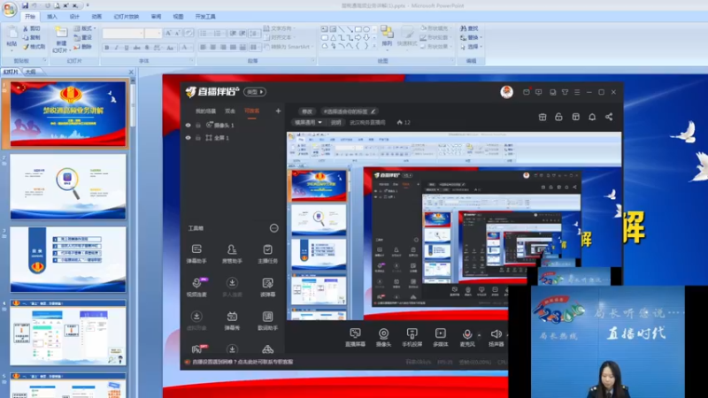Click 粘贴 paste in PowerPoint ribbon

[12, 38]
